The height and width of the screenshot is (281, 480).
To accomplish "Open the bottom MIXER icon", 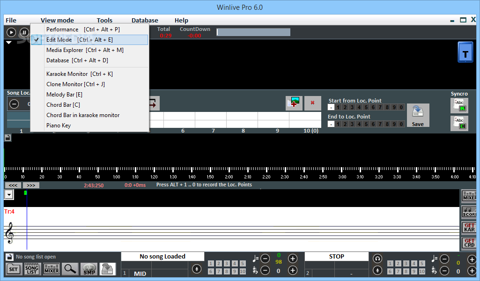I will (x=51, y=269).
